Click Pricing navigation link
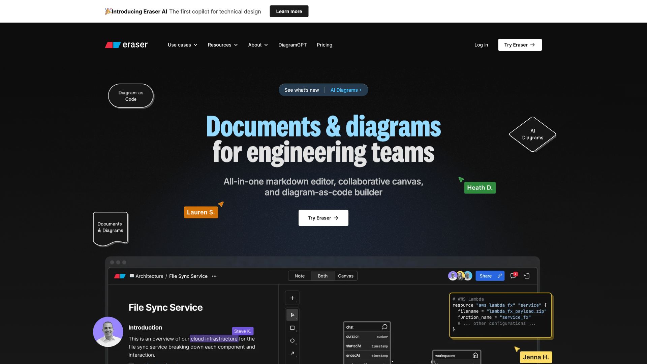This screenshot has width=647, height=364. (x=325, y=45)
